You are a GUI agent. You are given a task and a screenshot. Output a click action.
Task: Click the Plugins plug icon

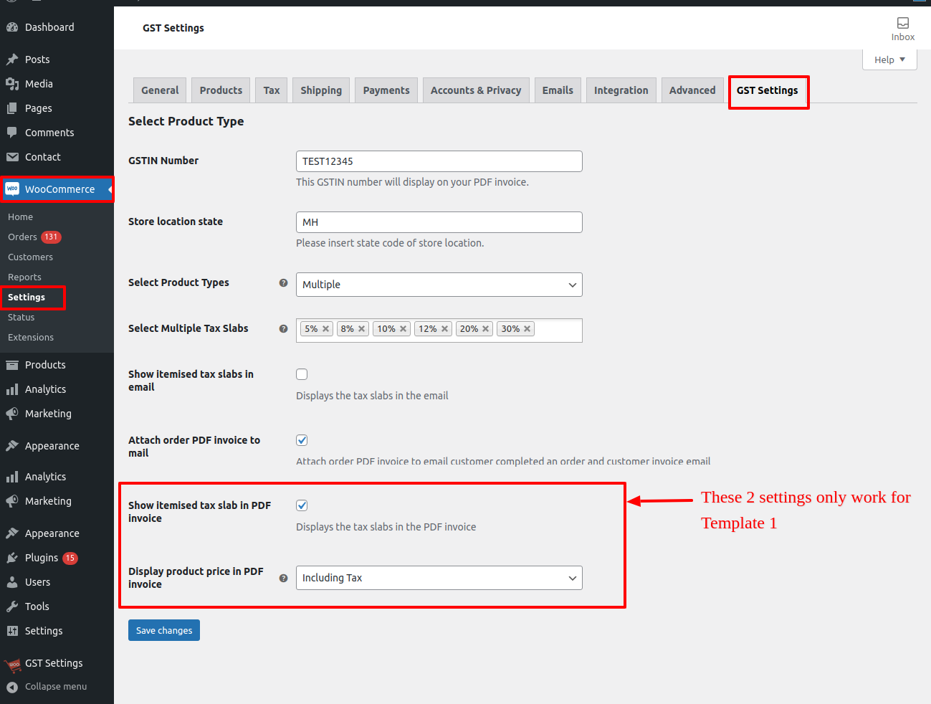click(12, 558)
